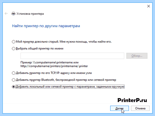Click the 'Установка принтера' title text

30,14
